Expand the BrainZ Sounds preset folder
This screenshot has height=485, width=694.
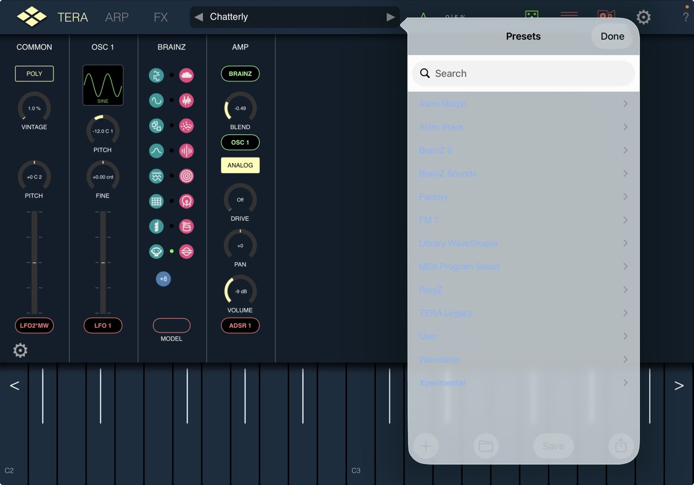point(524,174)
